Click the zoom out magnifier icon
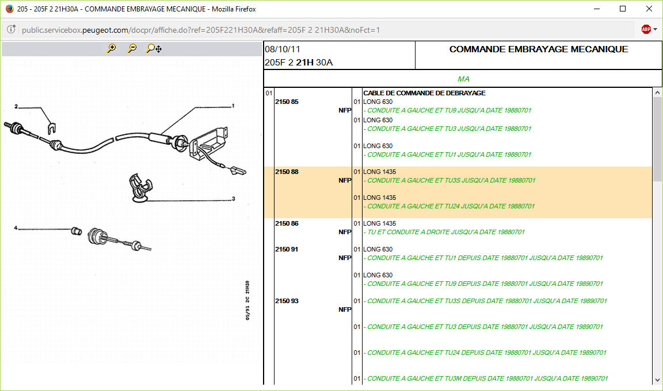The height and width of the screenshot is (391, 663). pyautogui.click(x=132, y=48)
